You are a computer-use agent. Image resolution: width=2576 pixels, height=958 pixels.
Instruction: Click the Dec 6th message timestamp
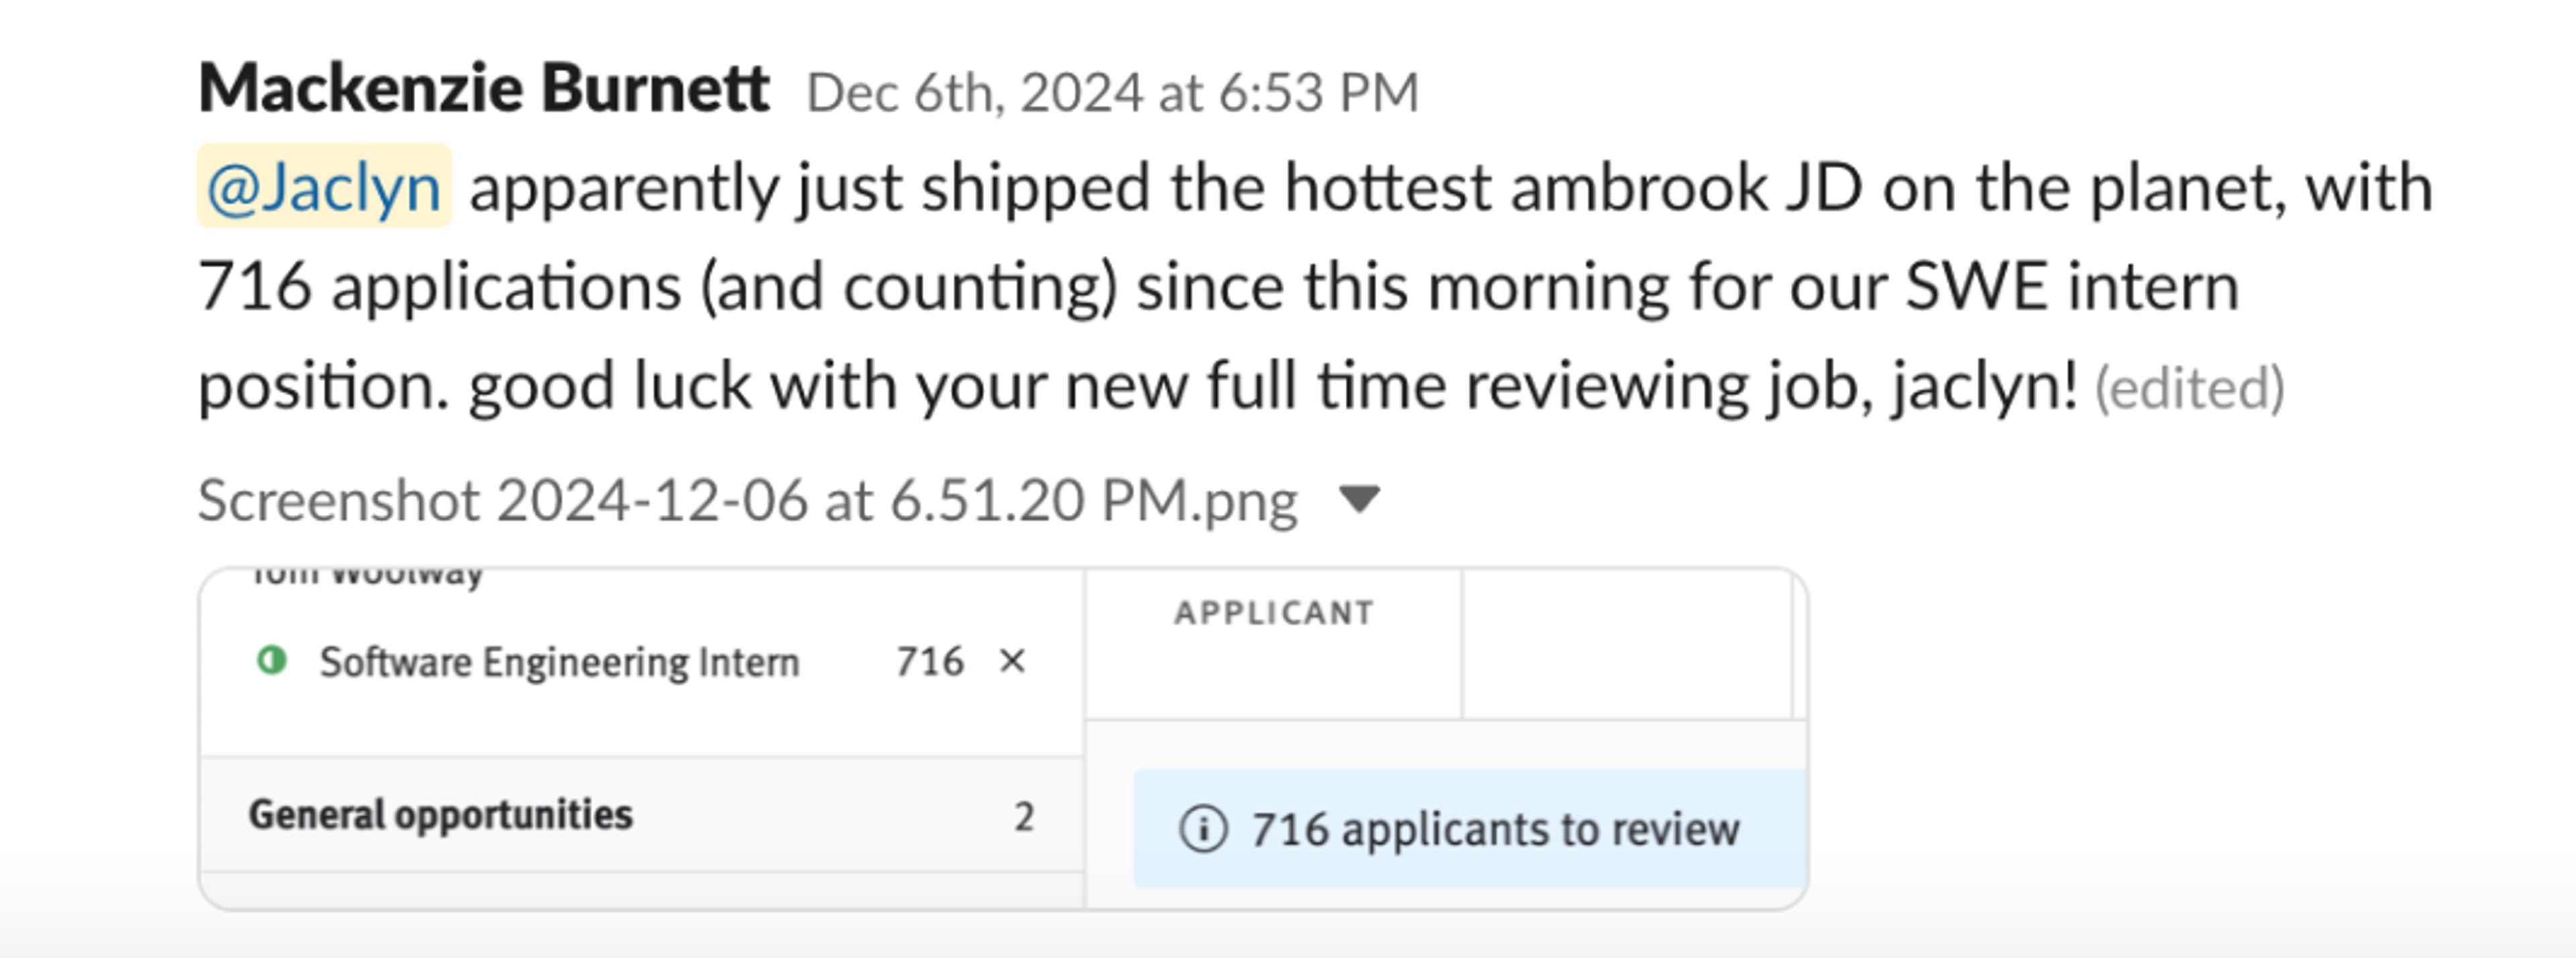pos(1112,93)
